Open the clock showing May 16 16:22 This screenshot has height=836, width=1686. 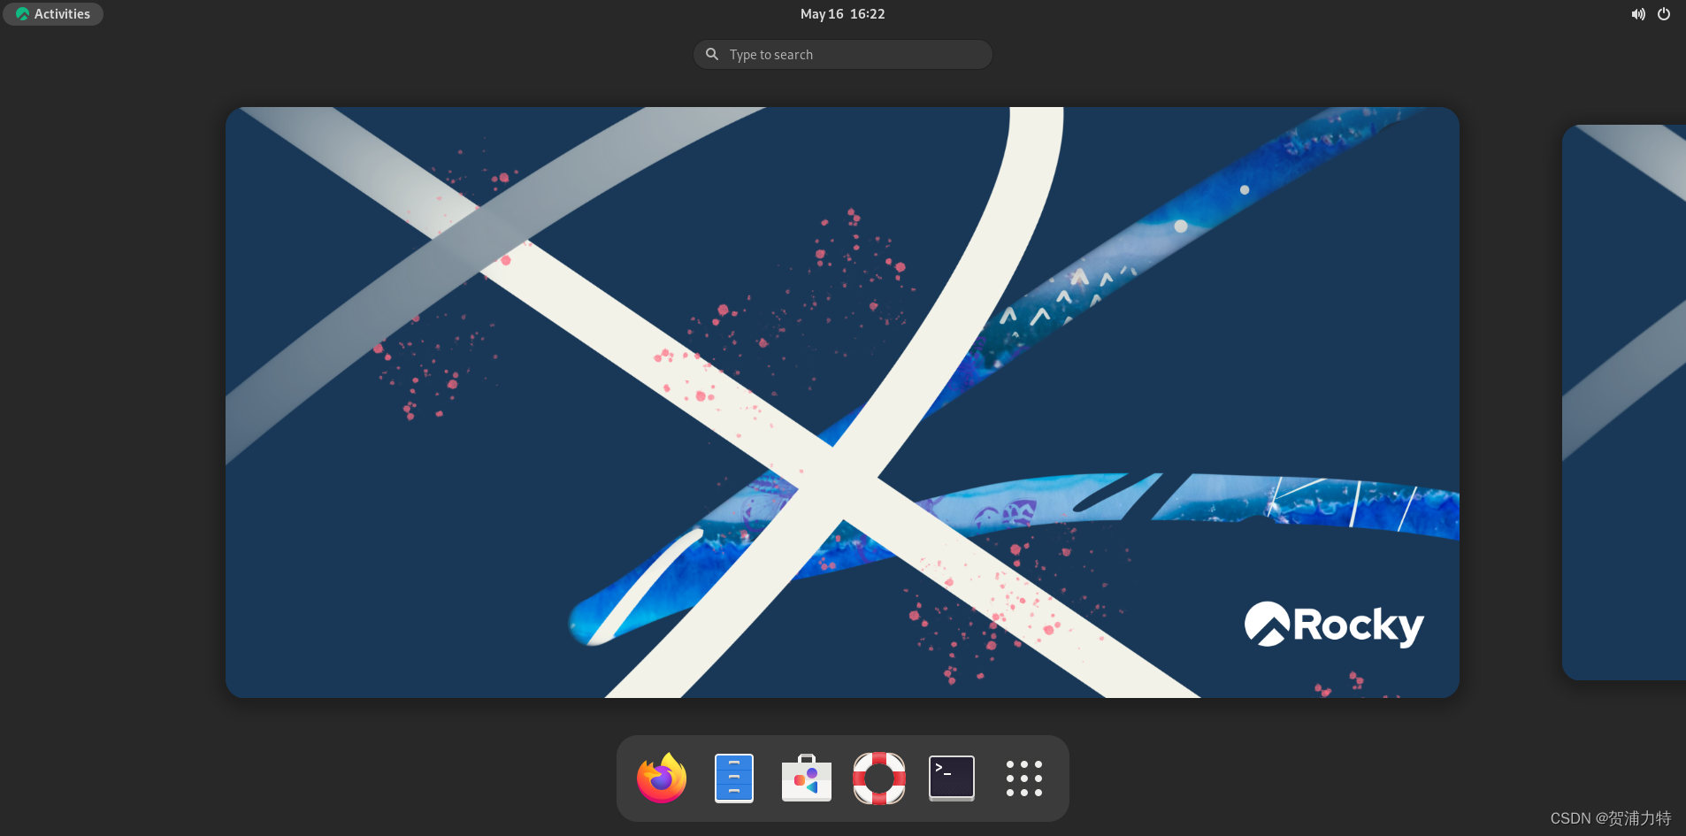[842, 14]
